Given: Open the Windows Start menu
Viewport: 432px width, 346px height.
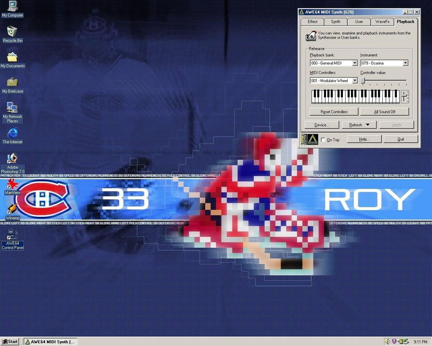Looking at the screenshot, I should [10, 342].
